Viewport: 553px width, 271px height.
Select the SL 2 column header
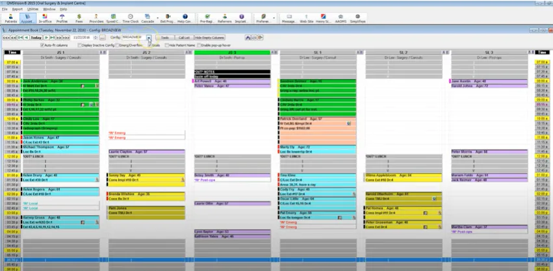[404, 53]
